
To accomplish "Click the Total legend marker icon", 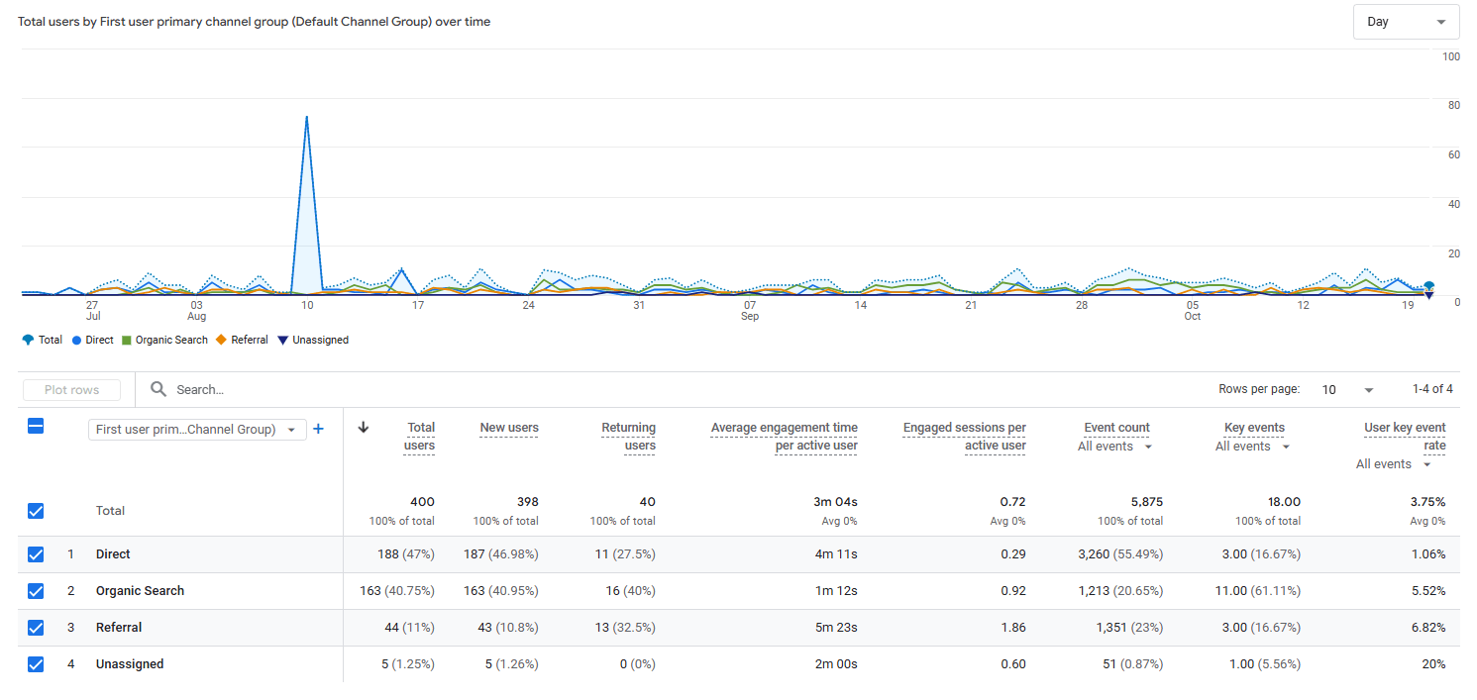I will [x=28, y=340].
